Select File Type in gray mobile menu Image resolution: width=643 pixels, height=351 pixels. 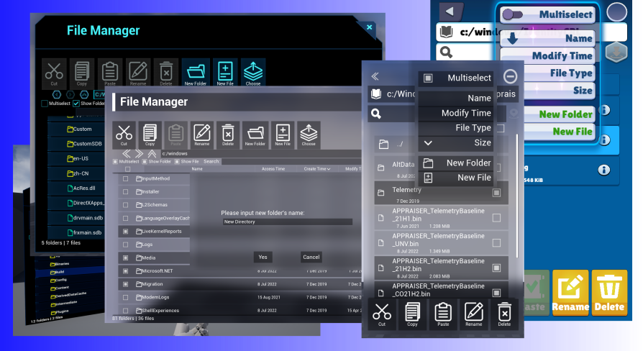click(x=455, y=128)
